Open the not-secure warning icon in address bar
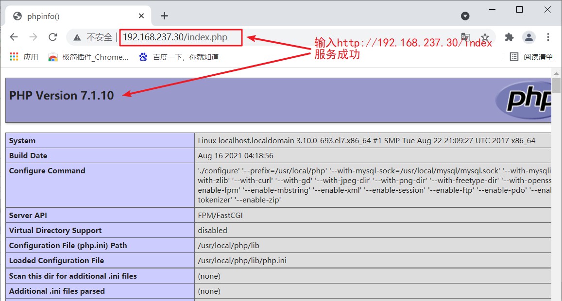The width and height of the screenshot is (562, 301). click(x=77, y=37)
